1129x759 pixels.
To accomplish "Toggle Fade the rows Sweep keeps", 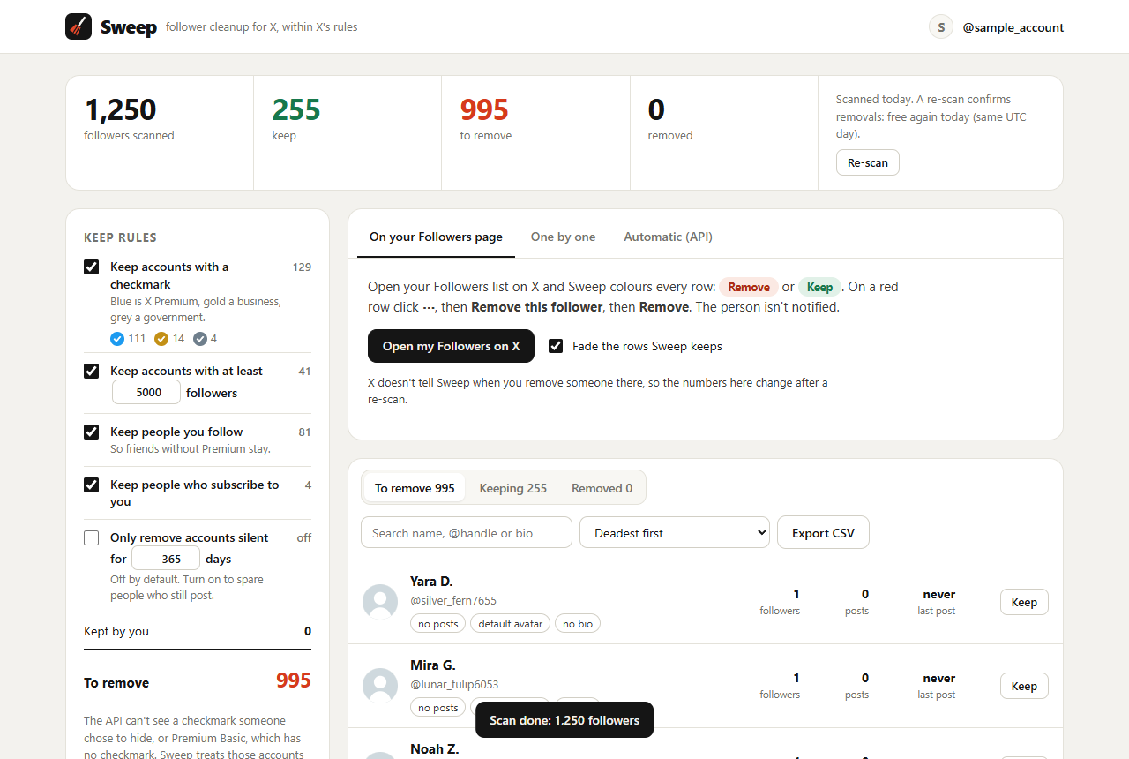I will tap(556, 346).
